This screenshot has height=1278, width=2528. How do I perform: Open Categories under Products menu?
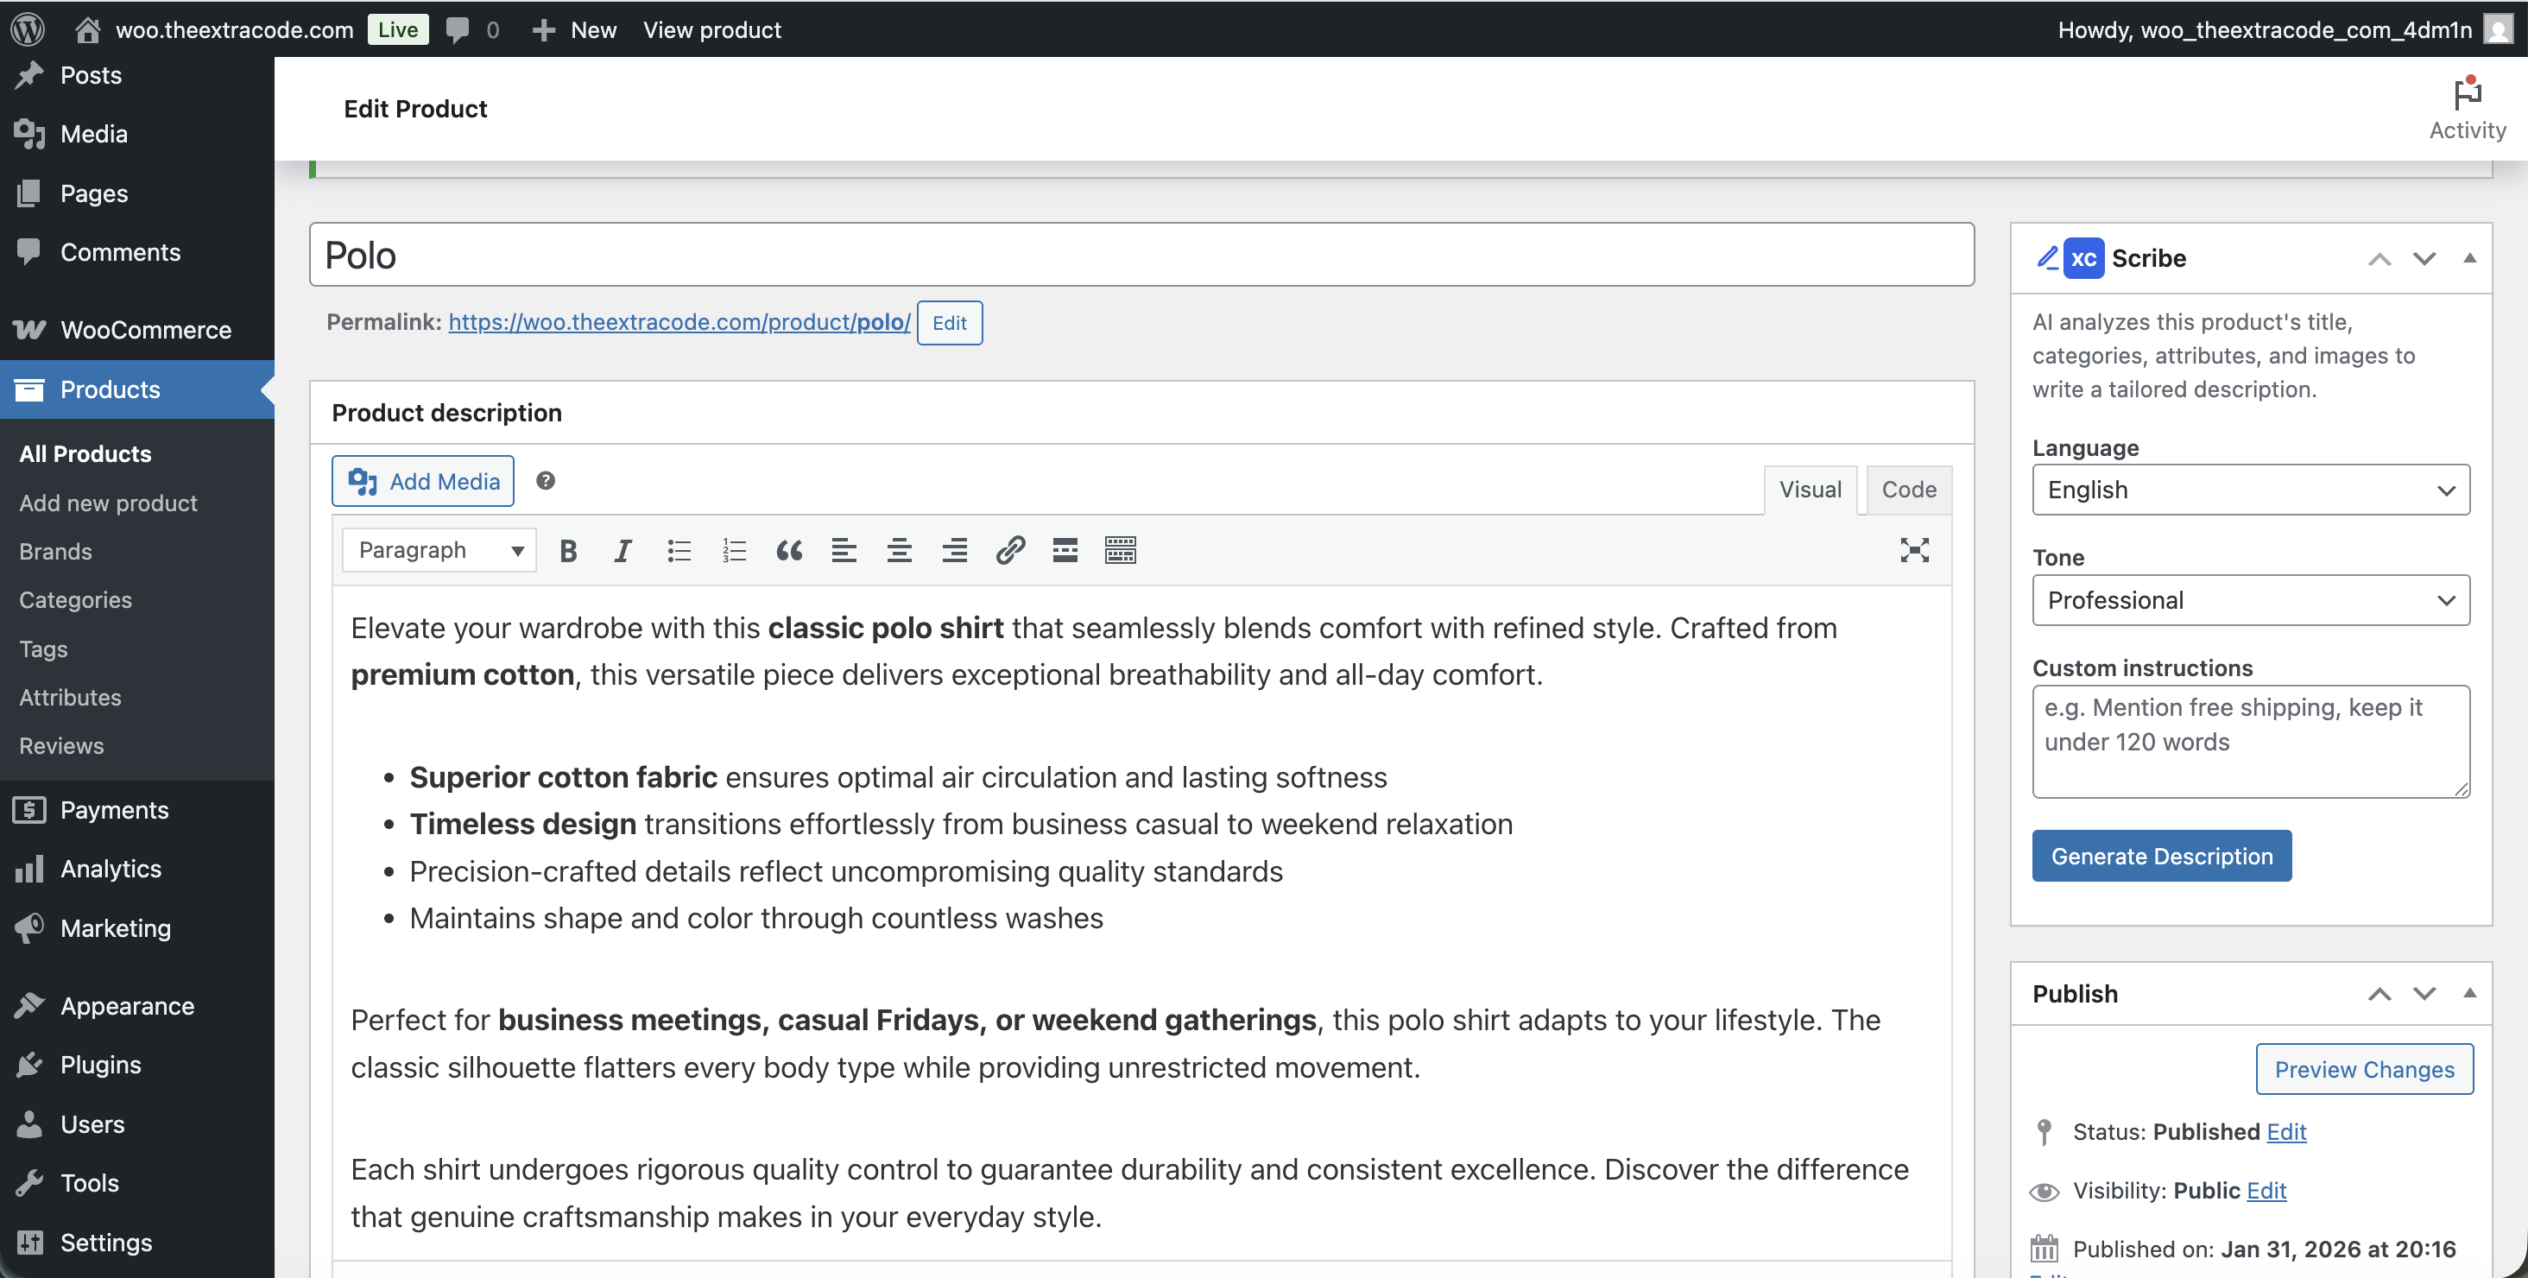[x=74, y=600]
